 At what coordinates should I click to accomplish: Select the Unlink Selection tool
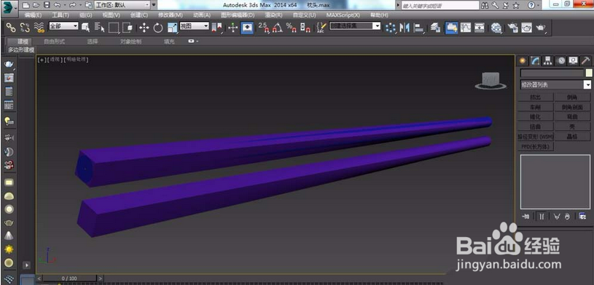pyautogui.click(x=25, y=28)
